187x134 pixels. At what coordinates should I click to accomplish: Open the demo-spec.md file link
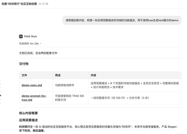point(32,85)
